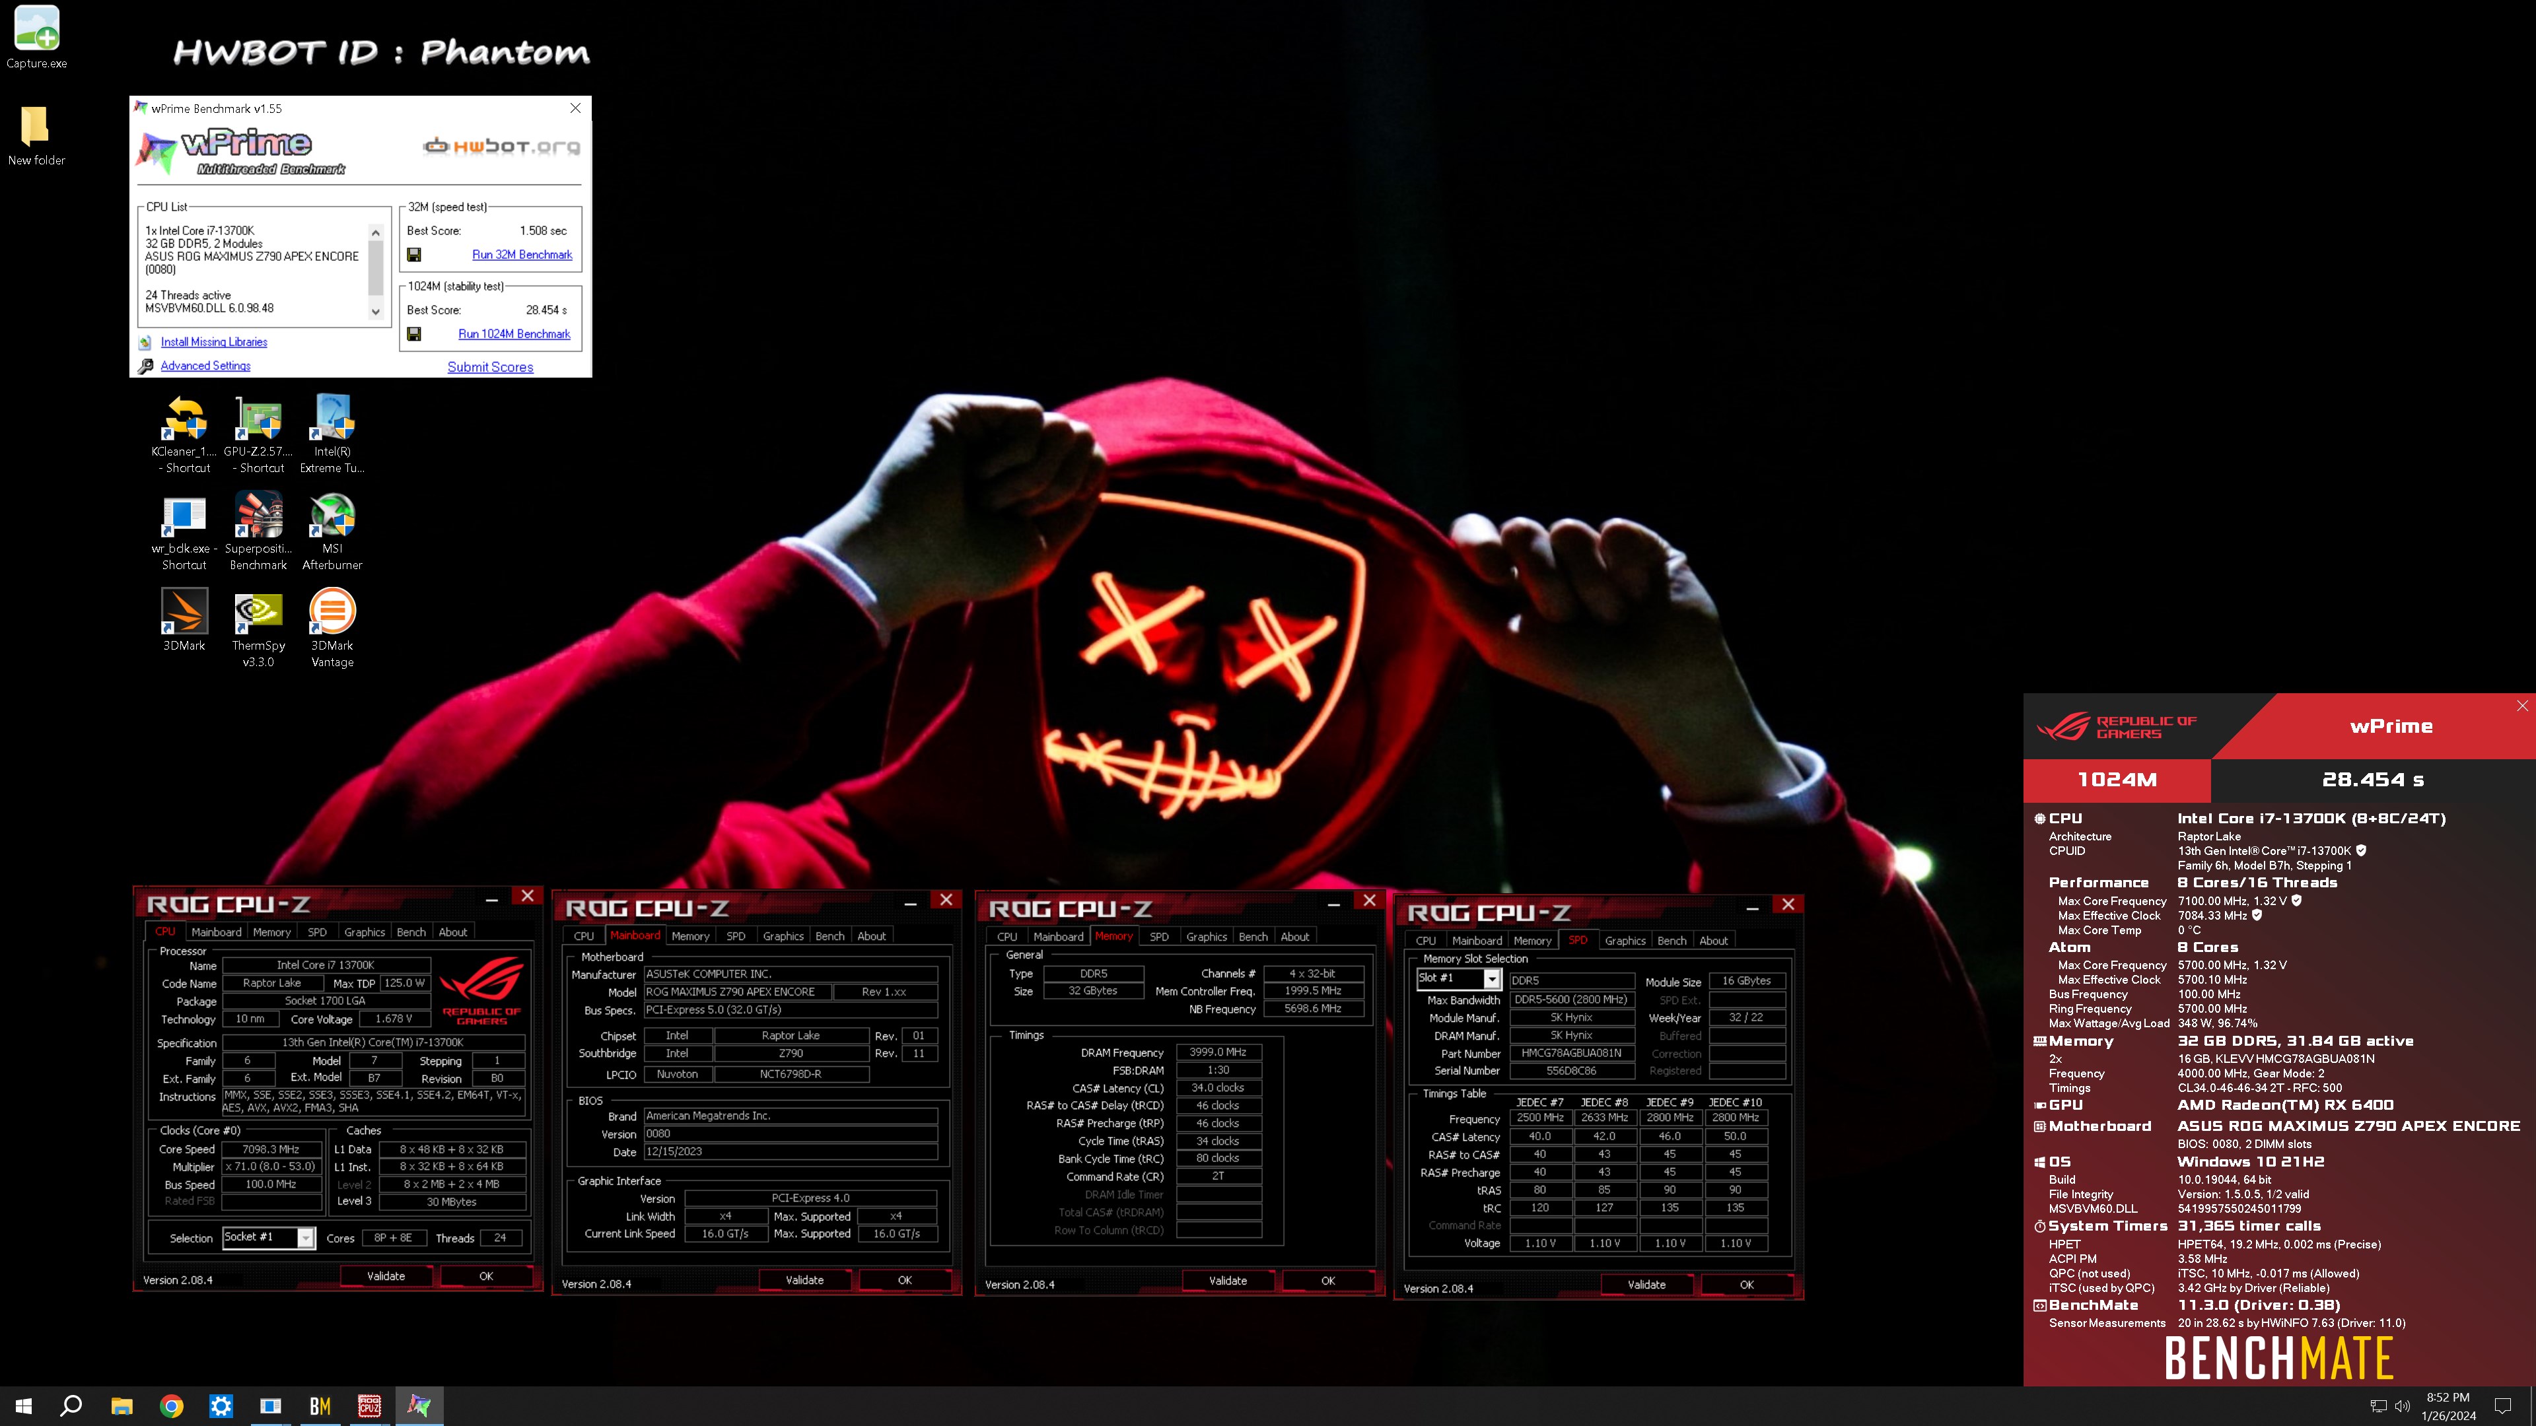The width and height of the screenshot is (2536, 1426).
Task: Open the wr_bdk.exe shortcut icon
Action: click(184, 531)
